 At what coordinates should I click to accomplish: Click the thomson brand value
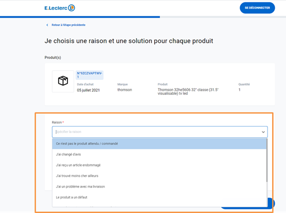pos(125,90)
